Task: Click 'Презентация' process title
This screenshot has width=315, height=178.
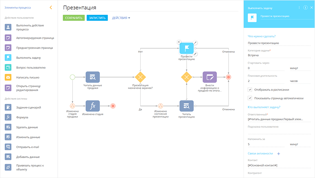Action: 80,7
